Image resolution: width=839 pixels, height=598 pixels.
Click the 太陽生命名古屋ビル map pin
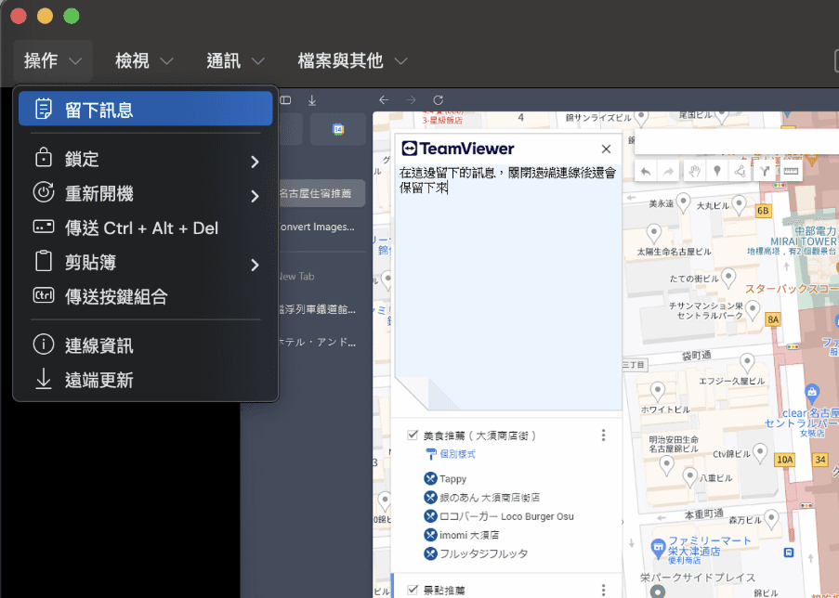654,233
